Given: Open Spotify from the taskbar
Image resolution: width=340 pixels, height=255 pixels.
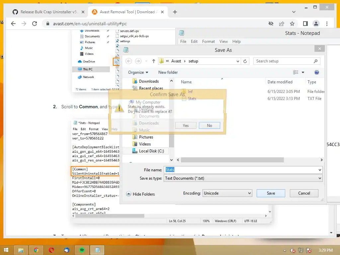Looking at the screenshot, I should pos(82,250).
